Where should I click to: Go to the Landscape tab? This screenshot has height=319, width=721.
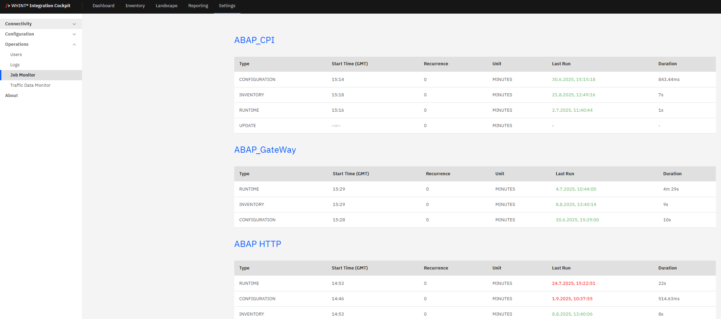point(166,6)
